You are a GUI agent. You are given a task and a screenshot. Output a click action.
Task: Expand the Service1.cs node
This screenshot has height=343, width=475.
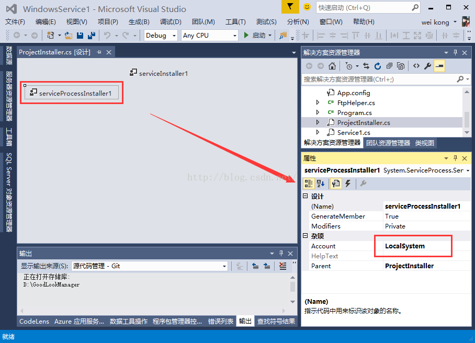318,132
